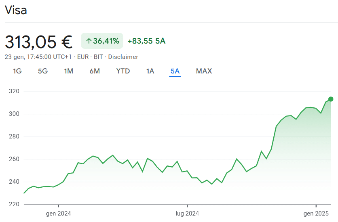Click the 280 y-axis label

click(x=14, y=136)
